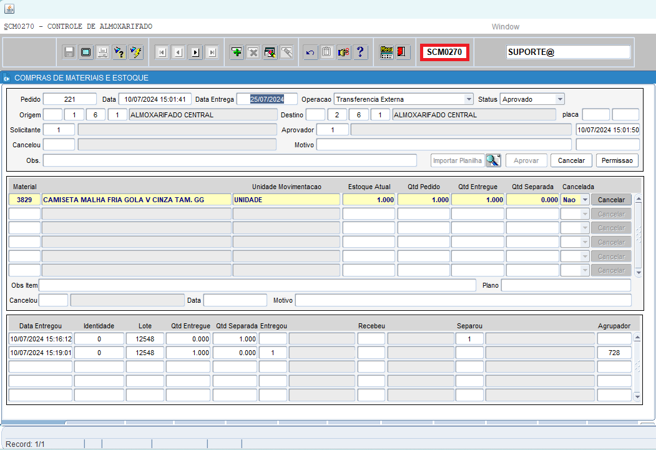Click the first placa field
Image resolution: width=656 pixels, height=450 pixels.
[x=595, y=115]
